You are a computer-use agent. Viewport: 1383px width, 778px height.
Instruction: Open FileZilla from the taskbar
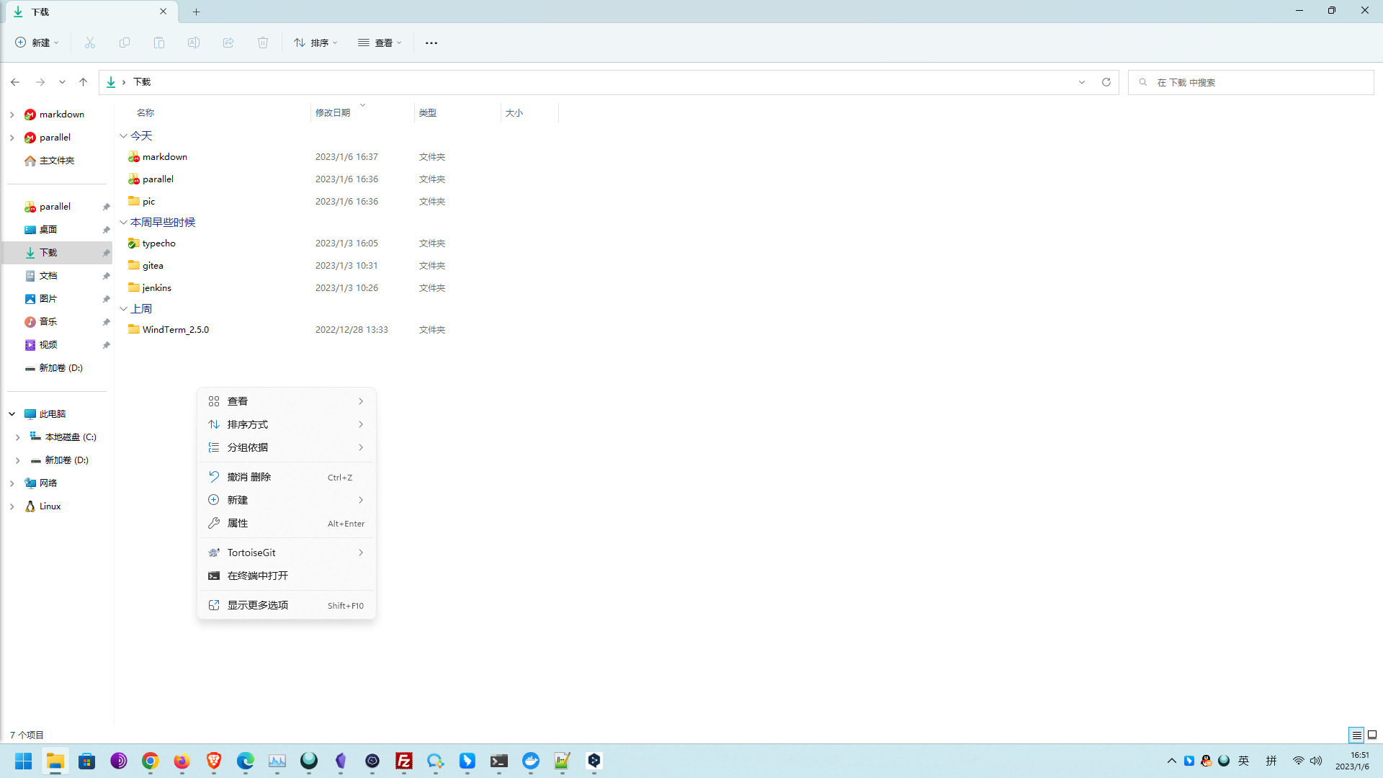point(404,761)
